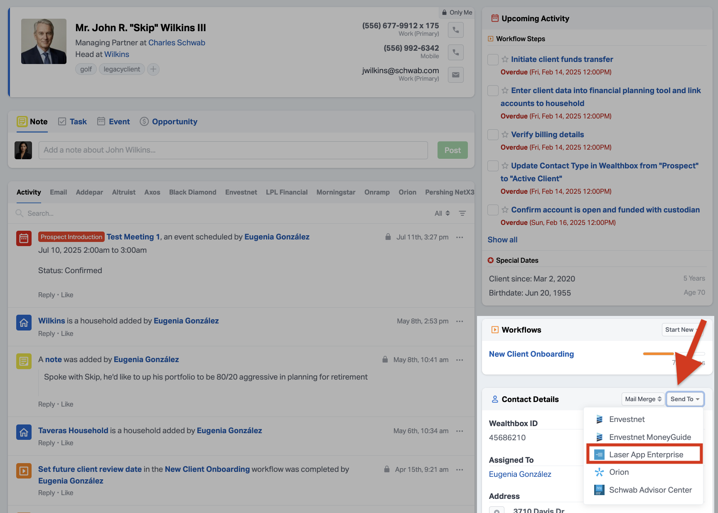Open the ellipsis menu for Test Meeting 1
The image size is (718, 513).
[x=460, y=237]
